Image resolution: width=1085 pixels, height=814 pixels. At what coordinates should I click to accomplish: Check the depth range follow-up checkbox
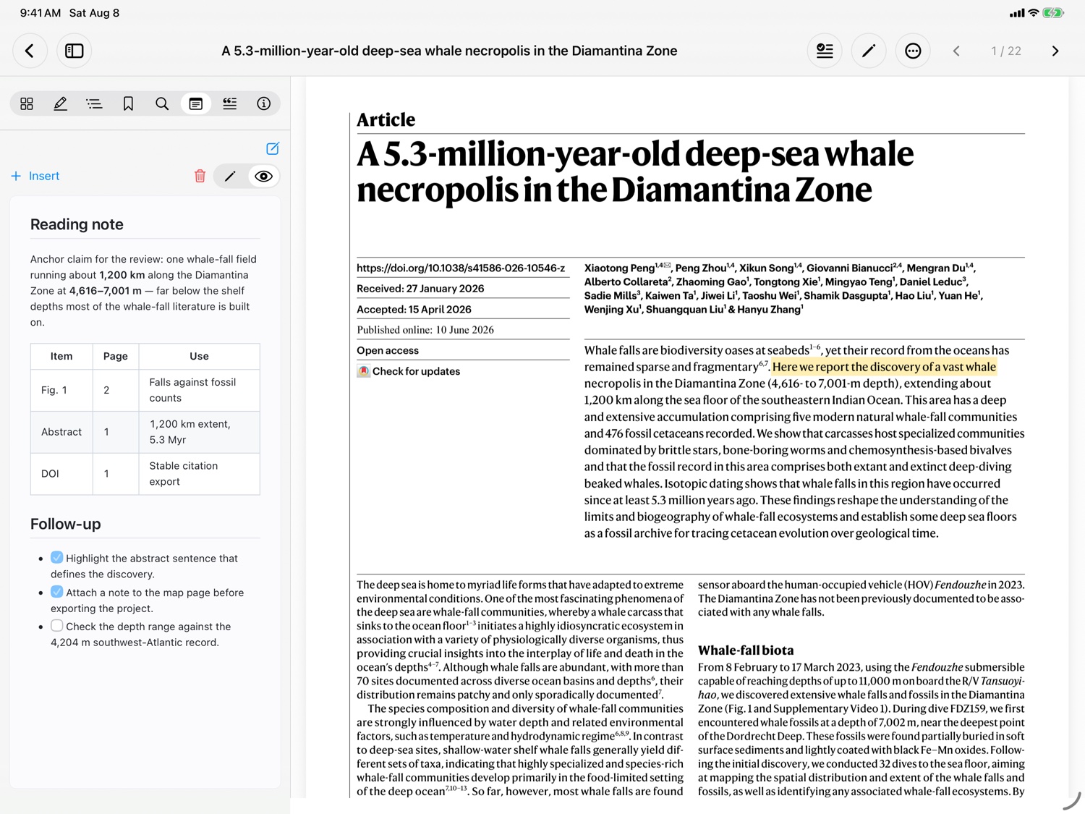57,625
